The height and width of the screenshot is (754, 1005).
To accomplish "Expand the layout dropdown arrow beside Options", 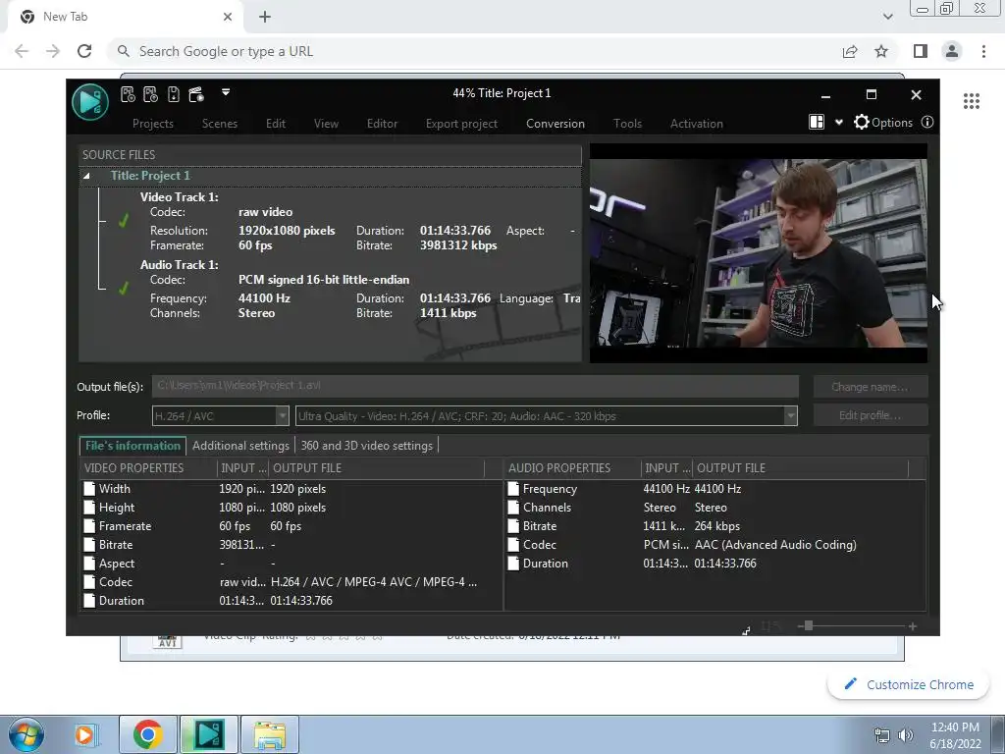I will point(838,123).
